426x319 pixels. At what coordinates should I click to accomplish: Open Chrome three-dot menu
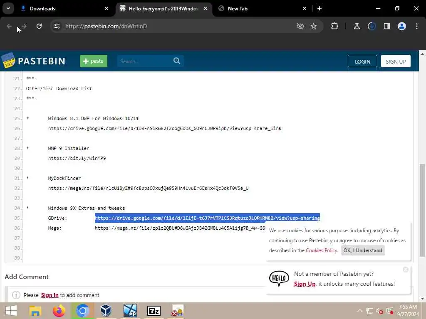click(x=417, y=26)
